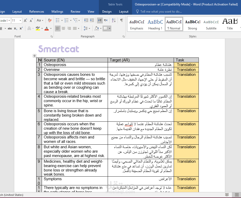Apply bullet list formatting
The image size is (241, 198).
coord(58,20)
